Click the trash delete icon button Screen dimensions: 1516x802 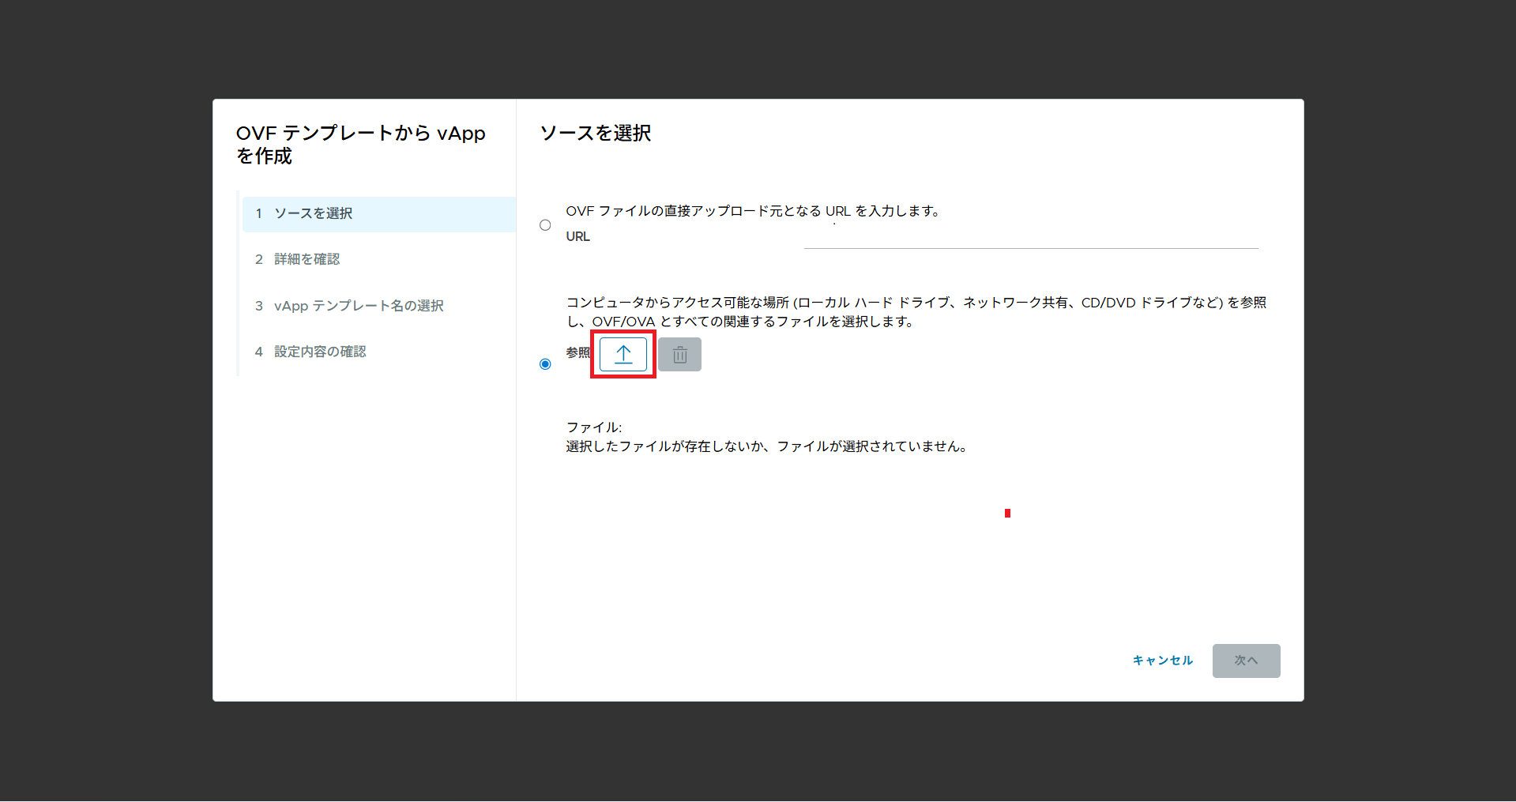coord(679,355)
